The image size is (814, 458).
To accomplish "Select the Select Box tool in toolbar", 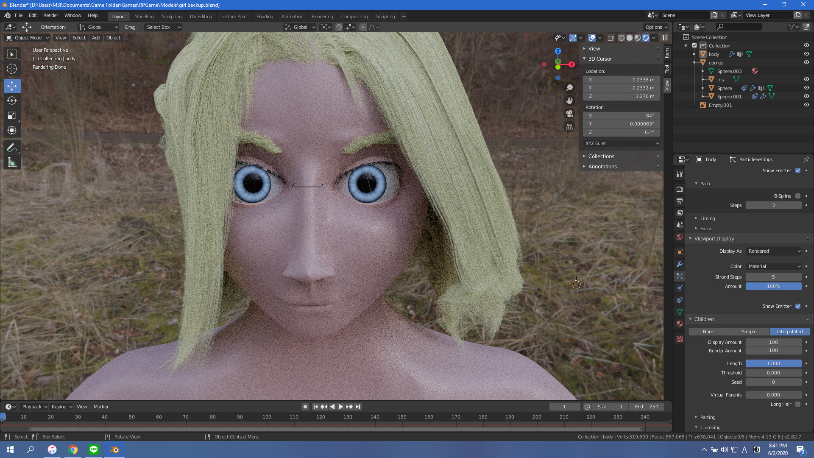I will [x=12, y=54].
